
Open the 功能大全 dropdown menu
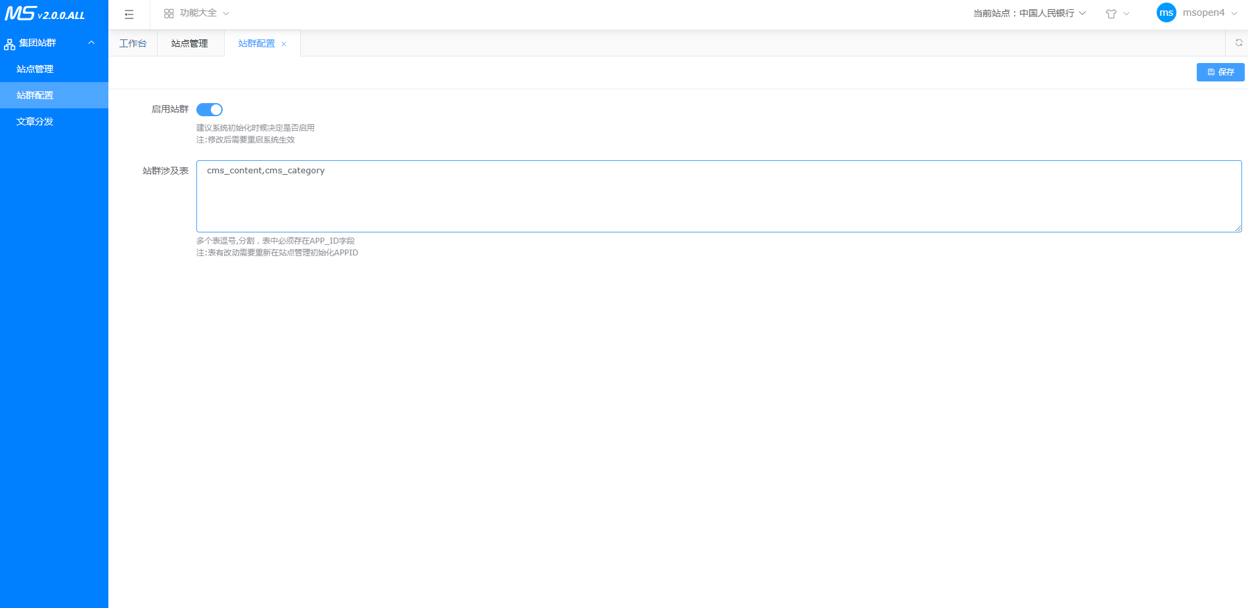pos(197,13)
